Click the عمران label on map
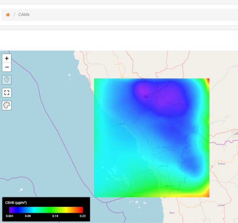 pos(221,205)
